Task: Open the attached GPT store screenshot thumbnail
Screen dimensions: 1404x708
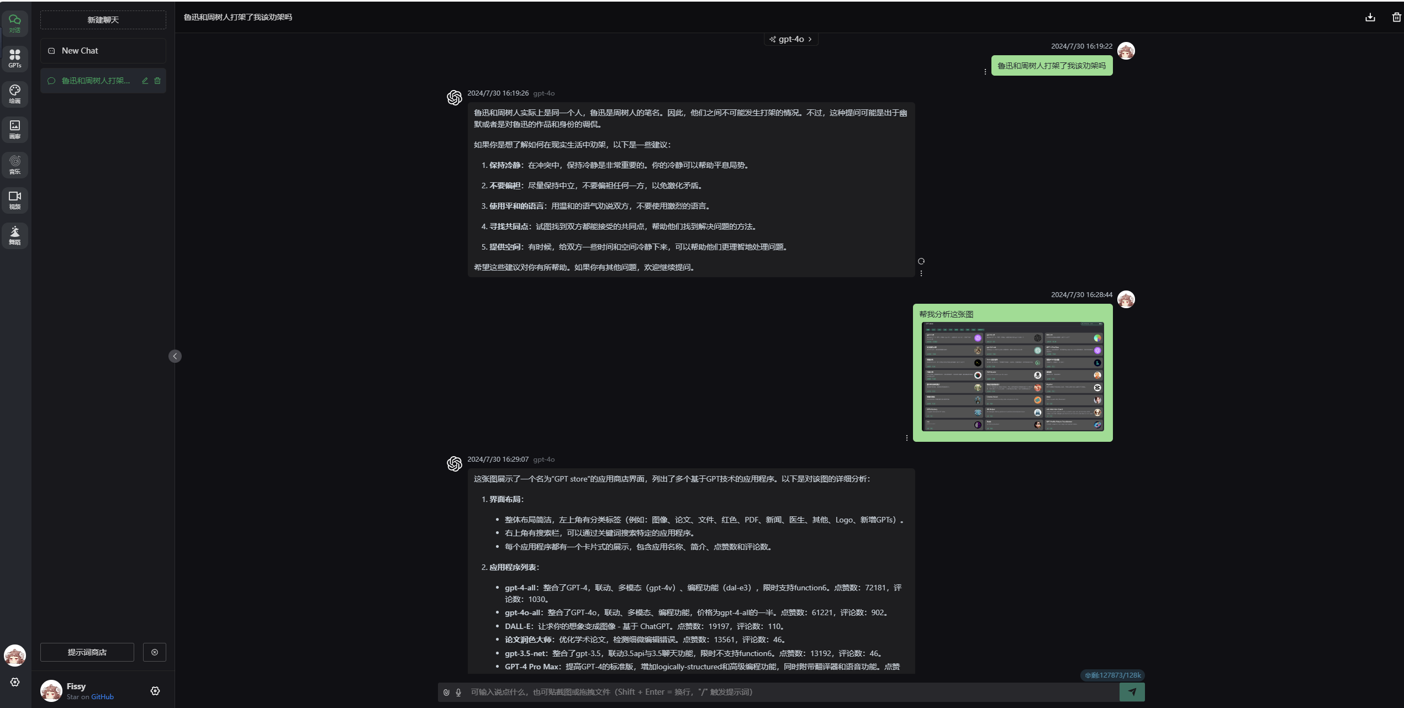Action: [1013, 377]
